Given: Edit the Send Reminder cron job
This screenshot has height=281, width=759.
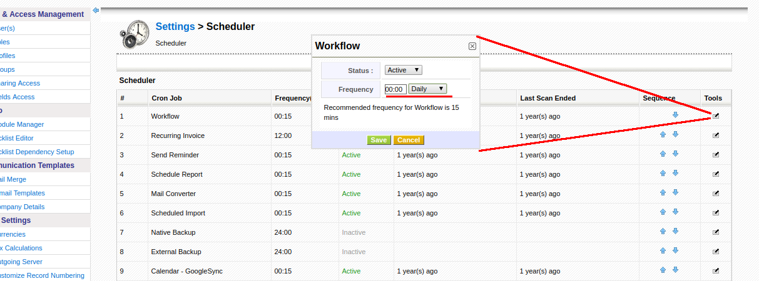Looking at the screenshot, I should (x=716, y=154).
